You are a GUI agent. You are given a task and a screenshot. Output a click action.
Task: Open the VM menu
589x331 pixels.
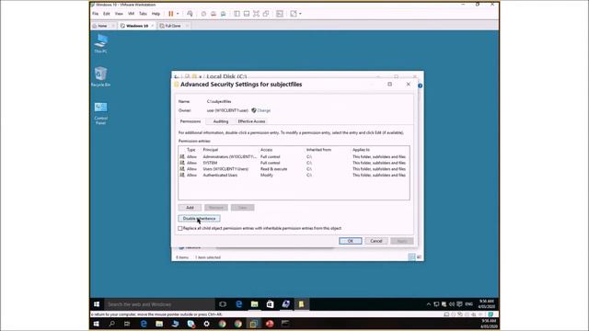coord(131,14)
